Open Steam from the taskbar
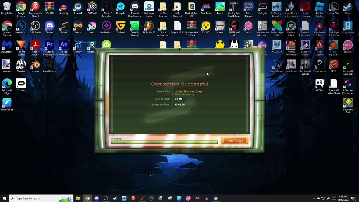 click(115, 198)
